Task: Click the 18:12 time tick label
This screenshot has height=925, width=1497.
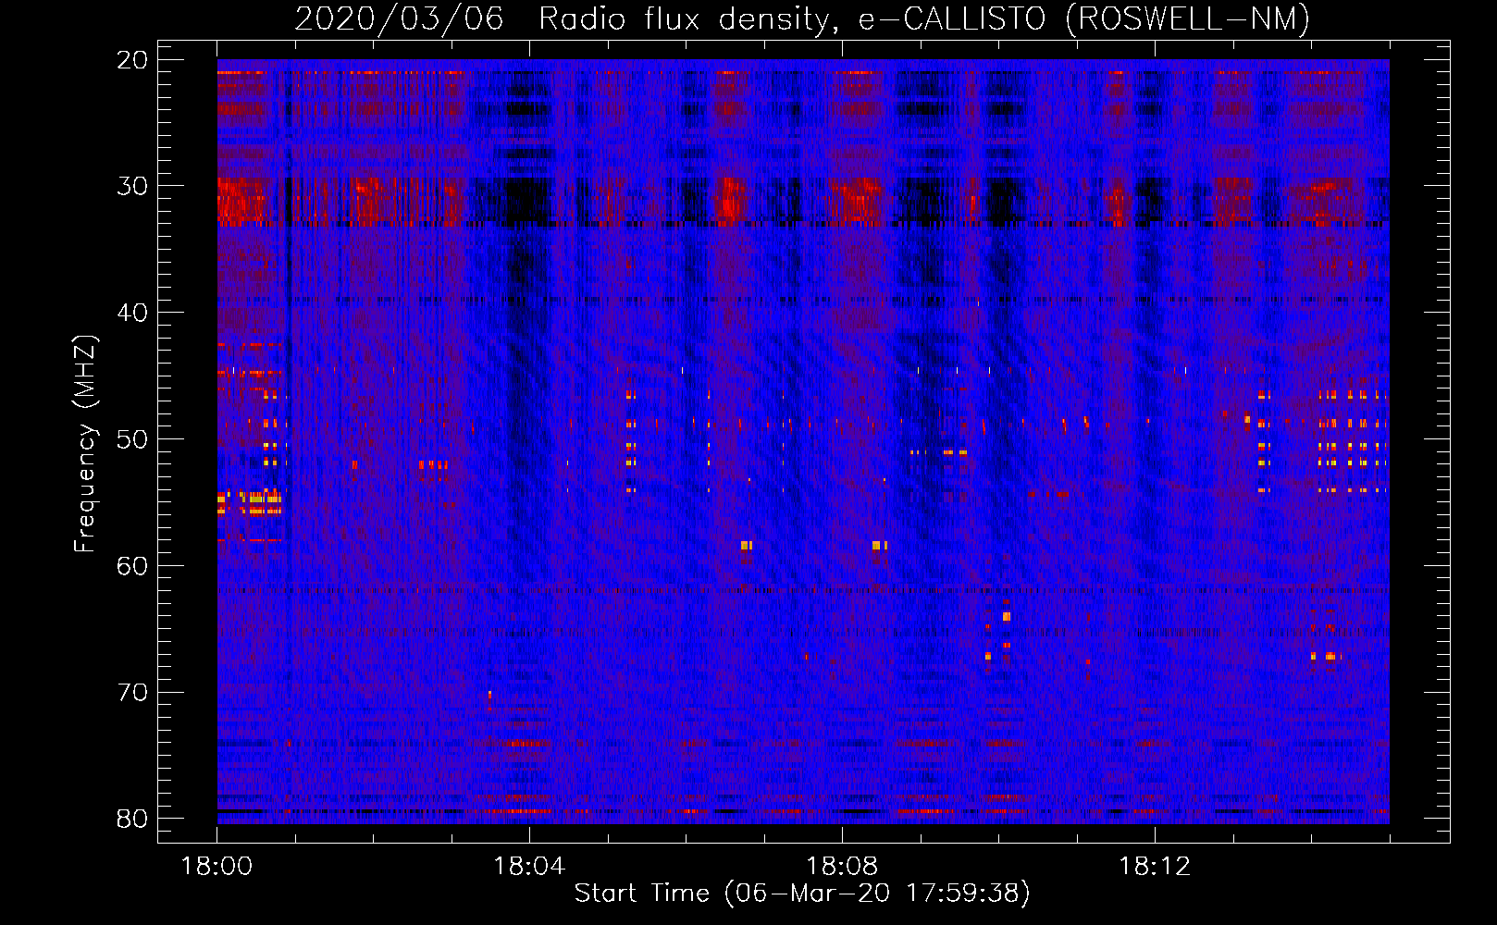Action: (x=1155, y=867)
